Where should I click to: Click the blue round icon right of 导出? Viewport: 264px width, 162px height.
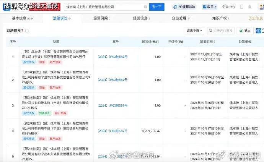(x=258, y=31)
